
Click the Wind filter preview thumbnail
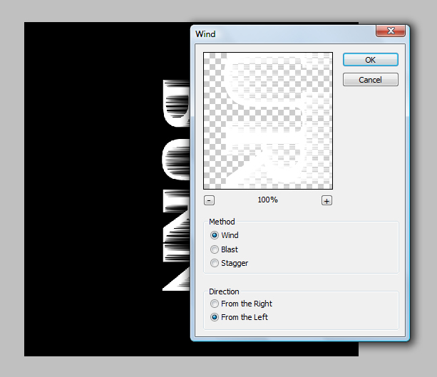click(268, 120)
